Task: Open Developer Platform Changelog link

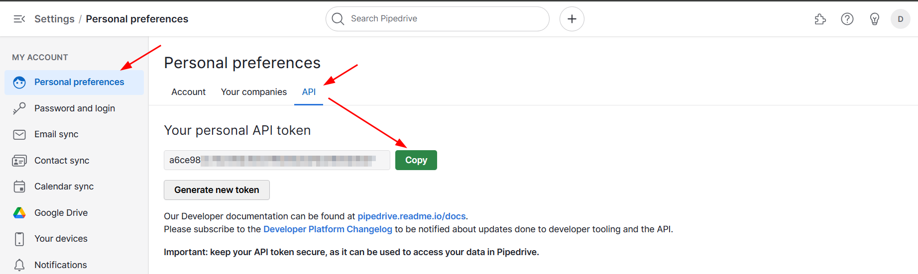Action: pyautogui.click(x=328, y=229)
